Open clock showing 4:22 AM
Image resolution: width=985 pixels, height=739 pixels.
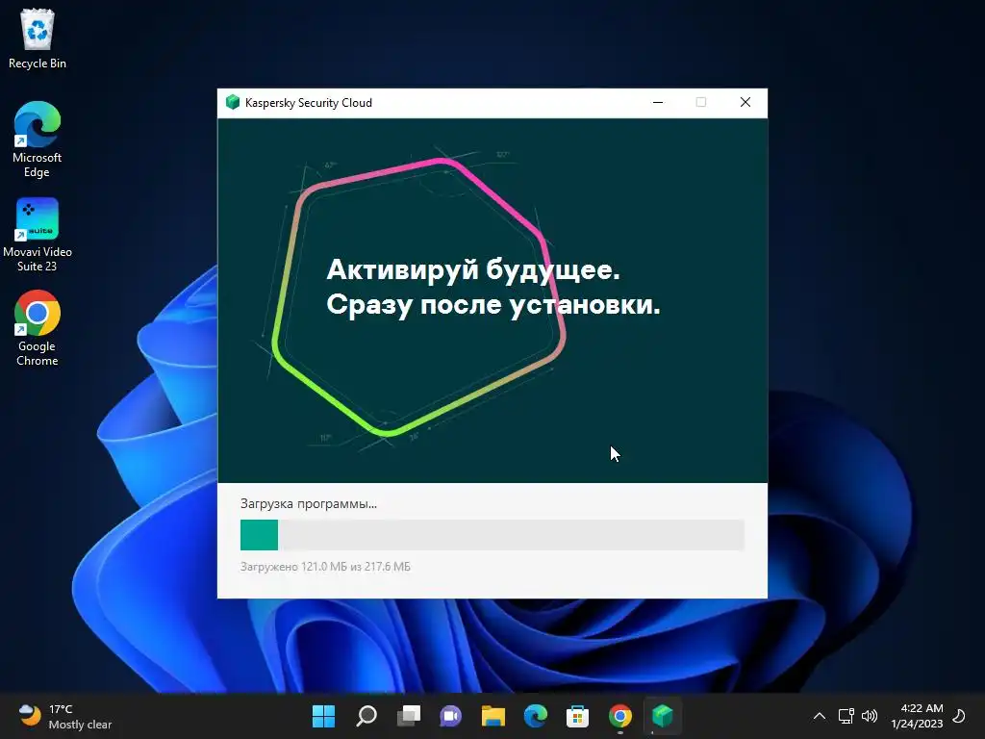[917, 716]
